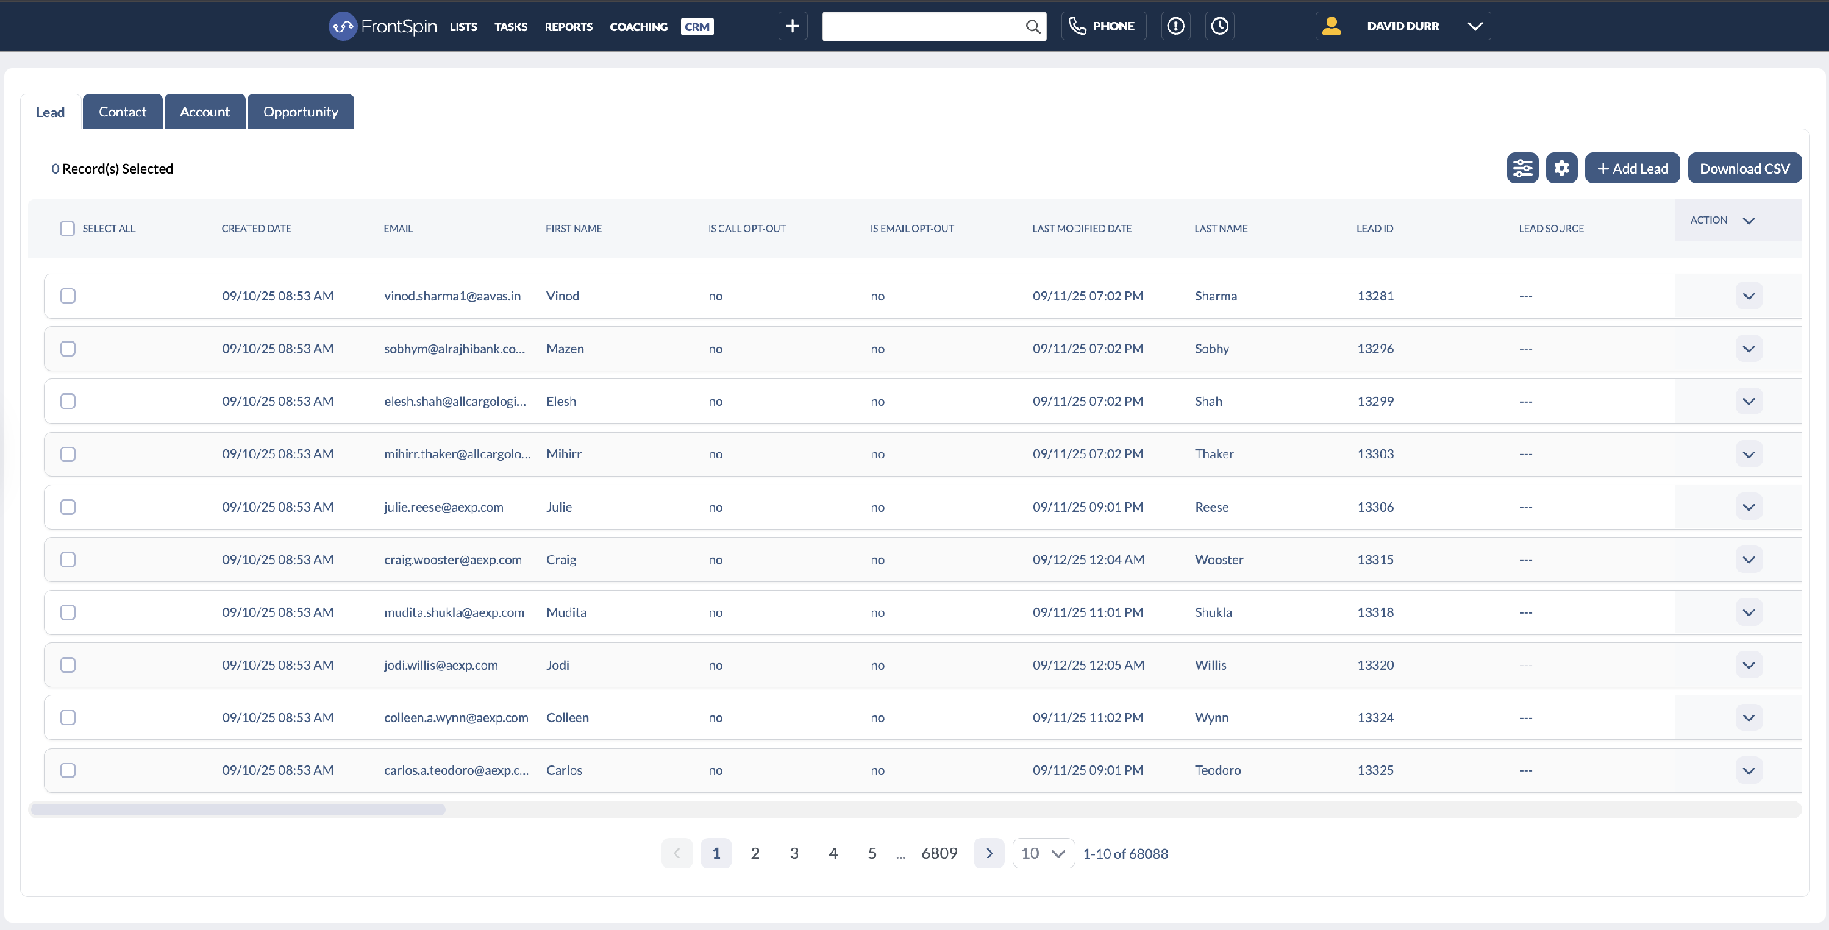Click the horizontal table scrollbar
1829x930 pixels.
point(238,809)
